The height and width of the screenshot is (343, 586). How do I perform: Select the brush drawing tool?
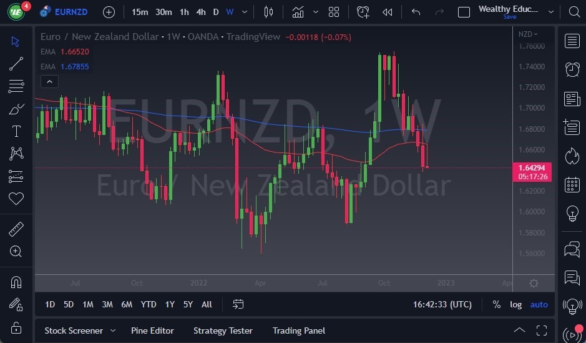(16, 109)
